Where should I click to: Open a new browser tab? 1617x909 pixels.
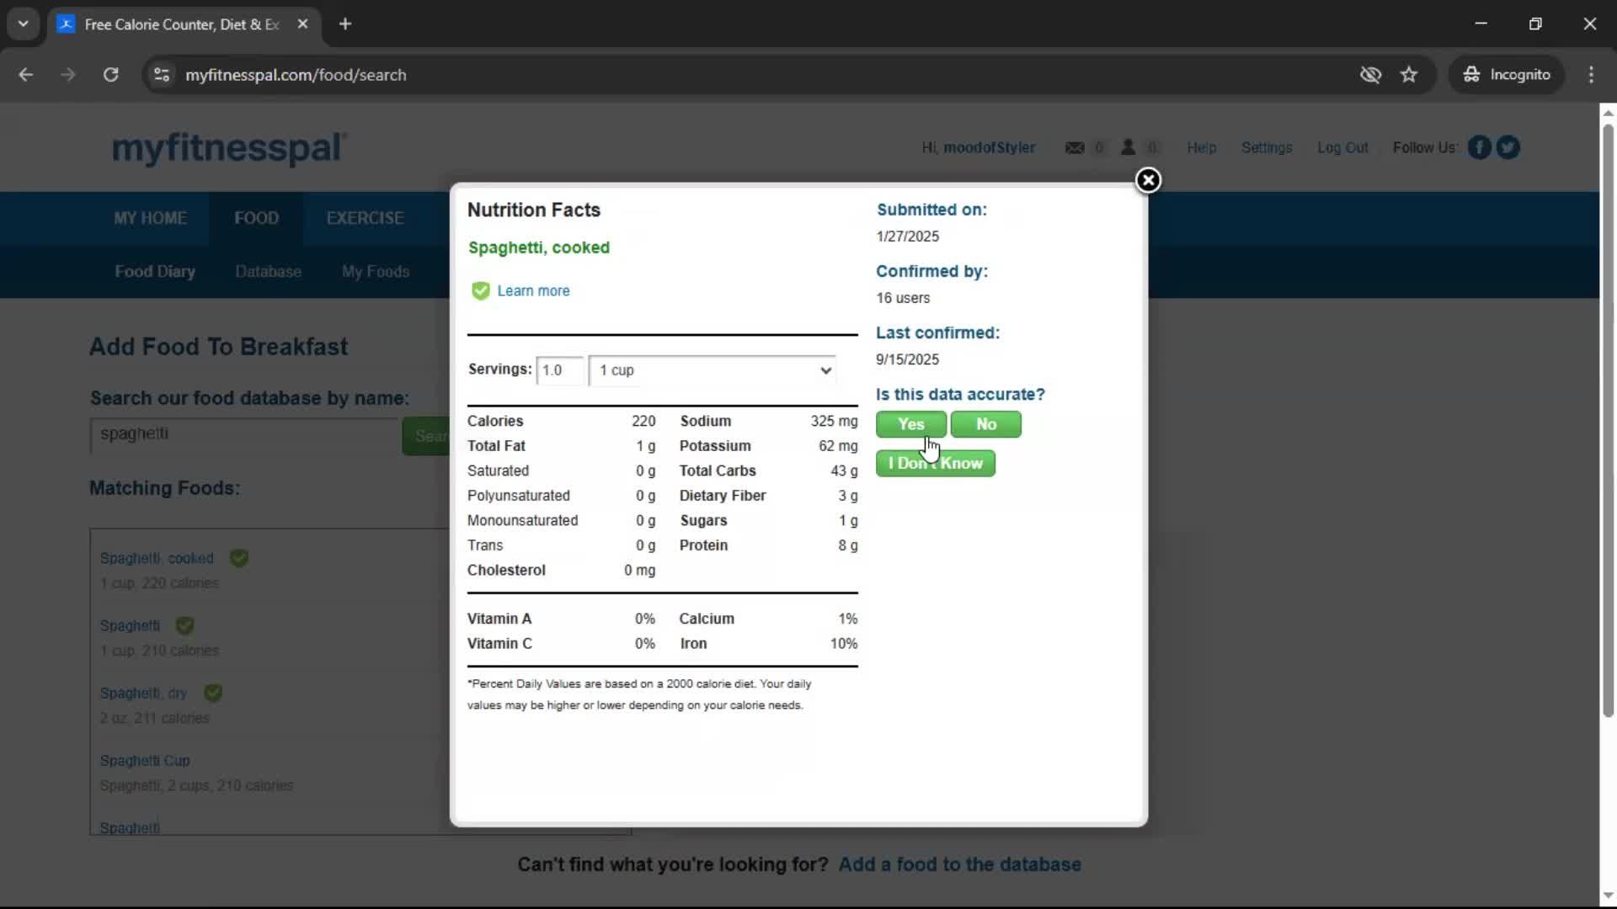[x=345, y=24]
